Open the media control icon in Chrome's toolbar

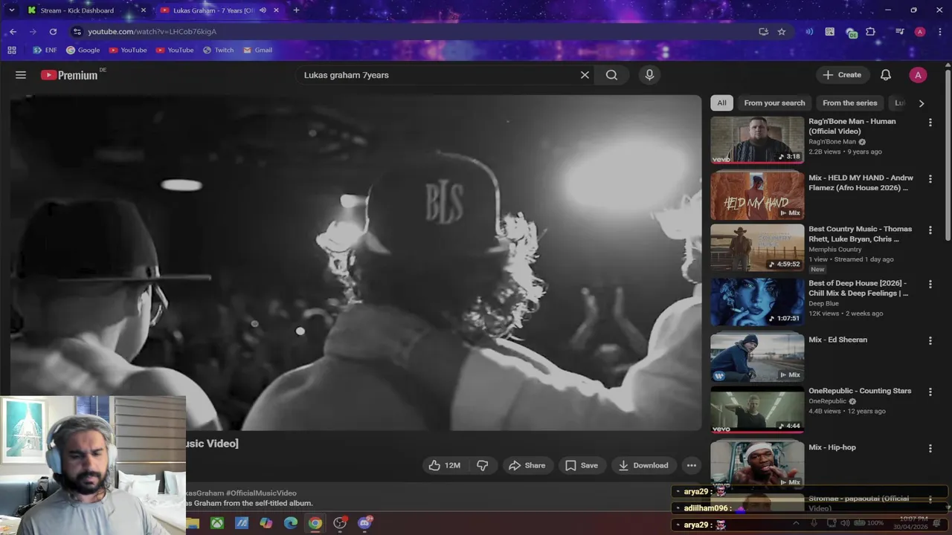pos(900,32)
